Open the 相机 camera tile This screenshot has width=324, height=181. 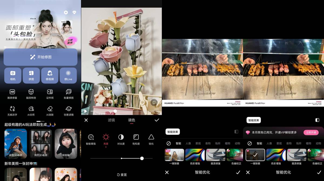click(x=13, y=75)
